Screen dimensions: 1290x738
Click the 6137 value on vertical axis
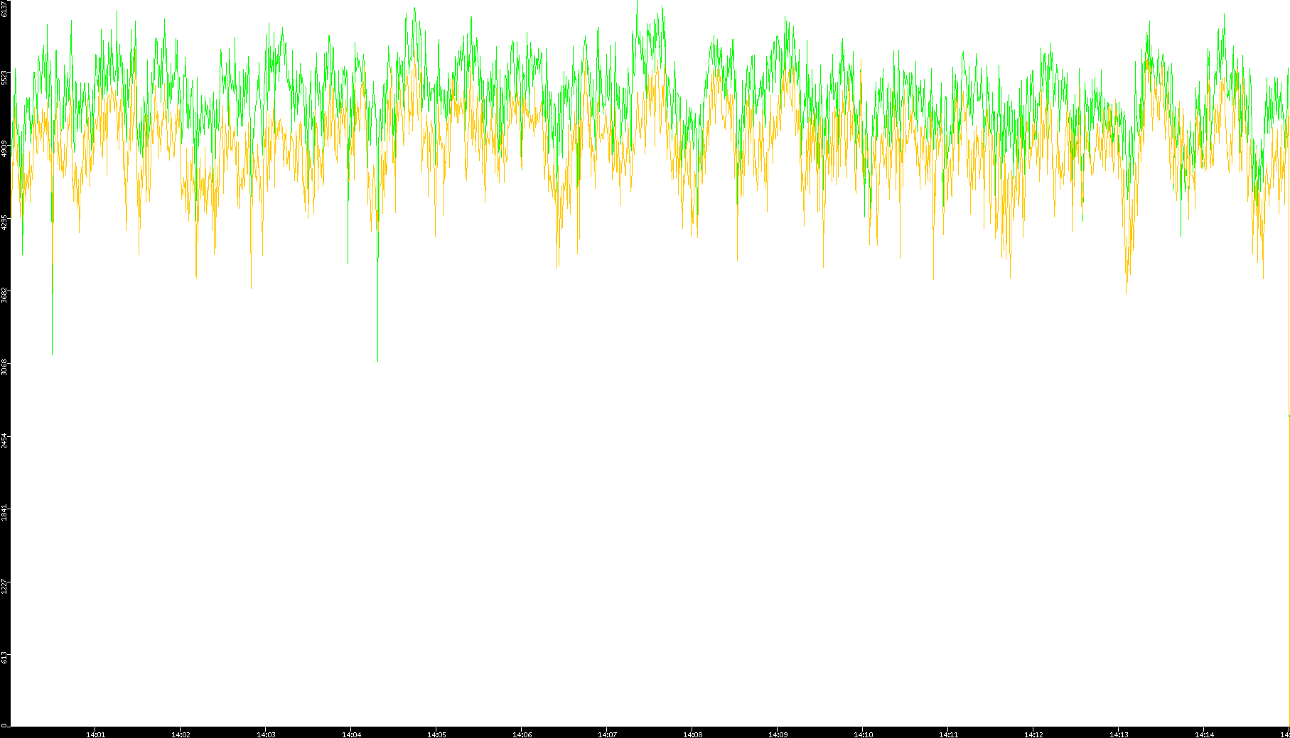(x=5, y=9)
